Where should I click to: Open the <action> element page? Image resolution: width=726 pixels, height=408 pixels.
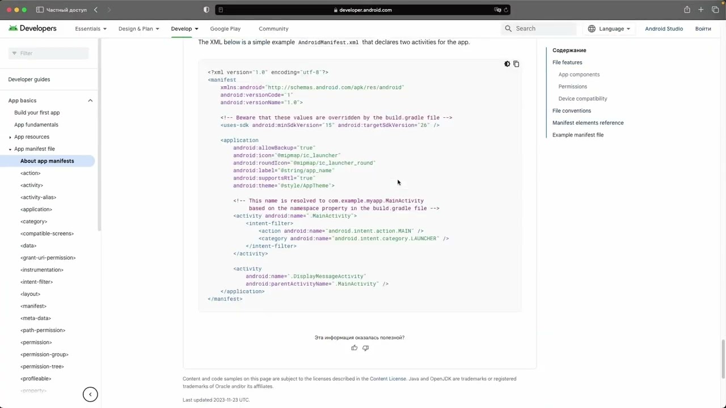click(x=30, y=173)
